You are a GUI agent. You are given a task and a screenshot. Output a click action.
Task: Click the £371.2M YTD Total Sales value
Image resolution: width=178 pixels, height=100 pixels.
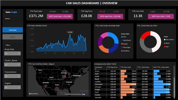pos(36,16)
